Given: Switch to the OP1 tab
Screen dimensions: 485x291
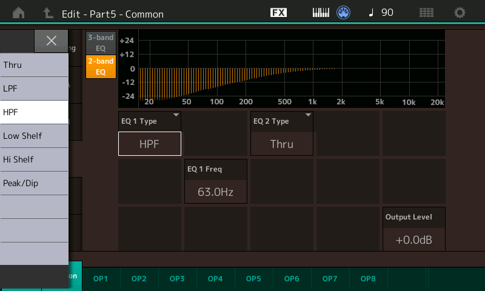Looking at the screenshot, I should (x=101, y=279).
